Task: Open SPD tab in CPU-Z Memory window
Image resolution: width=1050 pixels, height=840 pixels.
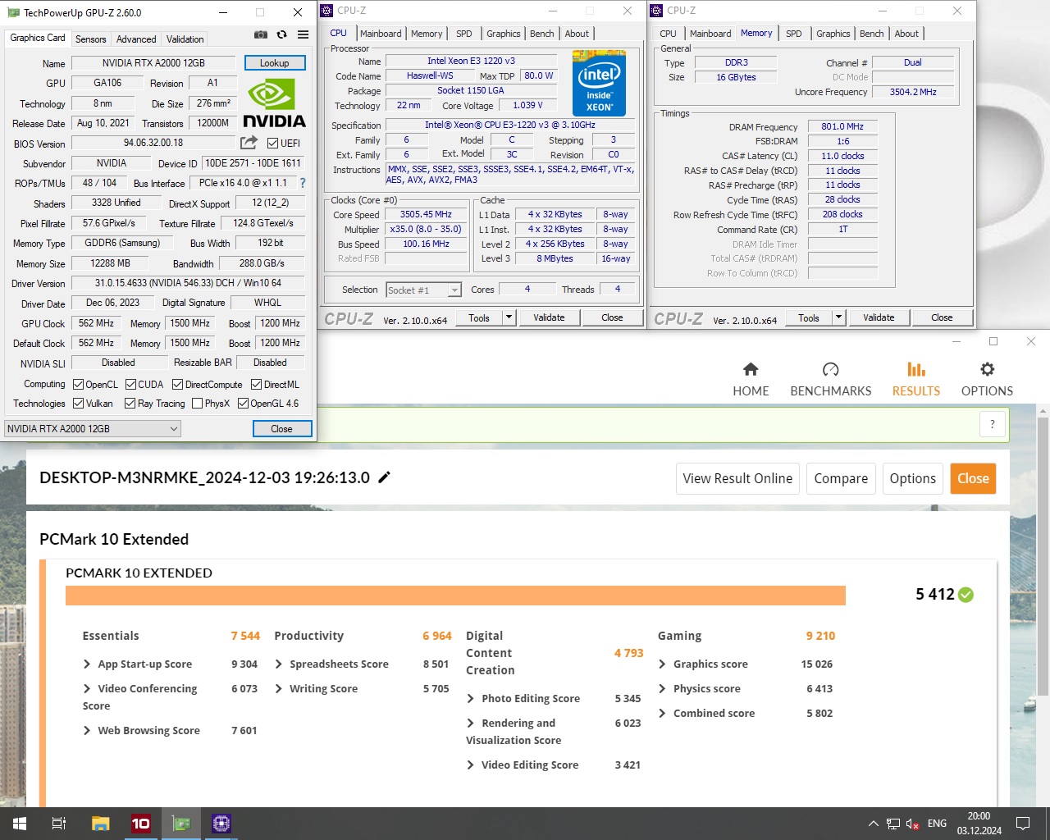Action: pyautogui.click(x=793, y=34)
